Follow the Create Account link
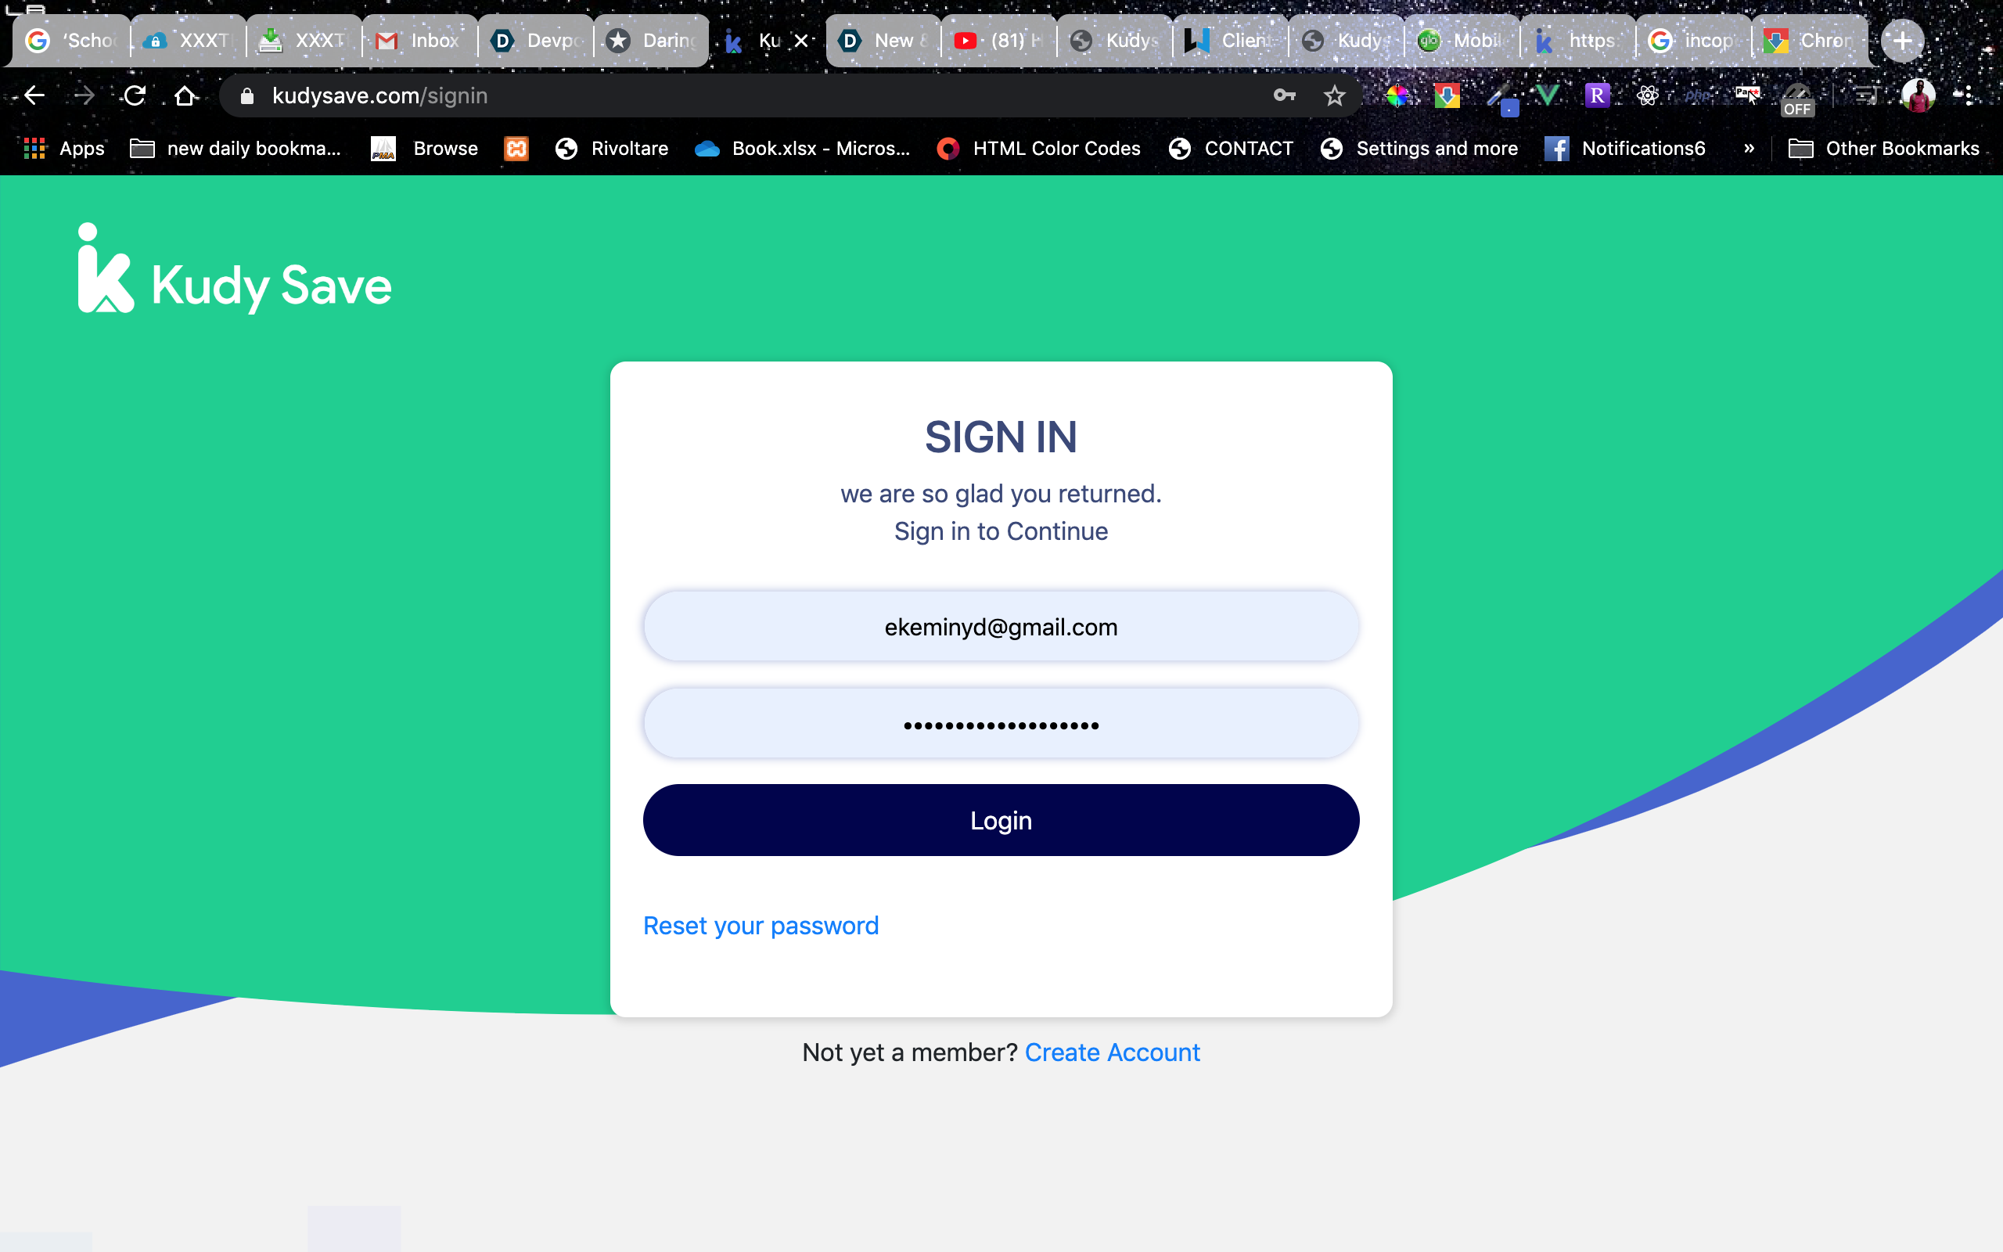2003x1252 pixels. (1112, 1052)
